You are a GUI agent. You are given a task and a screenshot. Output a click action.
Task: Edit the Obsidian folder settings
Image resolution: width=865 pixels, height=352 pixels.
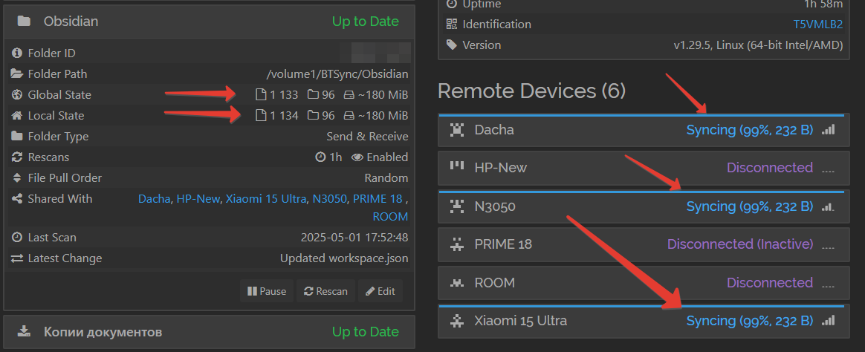coord(380,291)
